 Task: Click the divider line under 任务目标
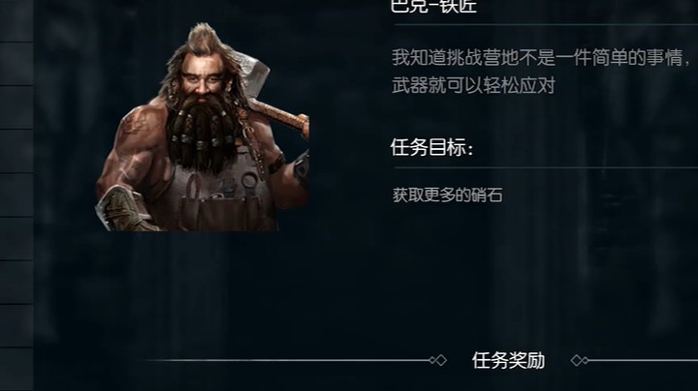pos(546,168)
